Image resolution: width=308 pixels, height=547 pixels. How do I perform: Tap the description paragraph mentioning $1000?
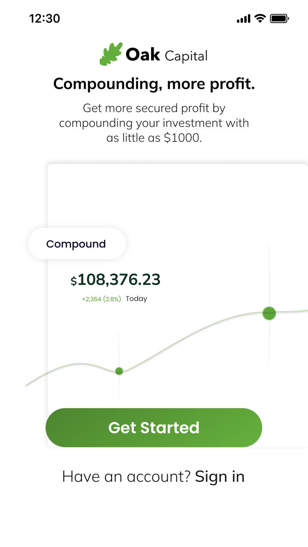(154, 123)
